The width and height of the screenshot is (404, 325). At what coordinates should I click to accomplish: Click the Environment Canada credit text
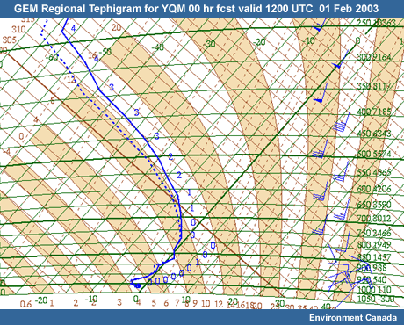[353, 318]
